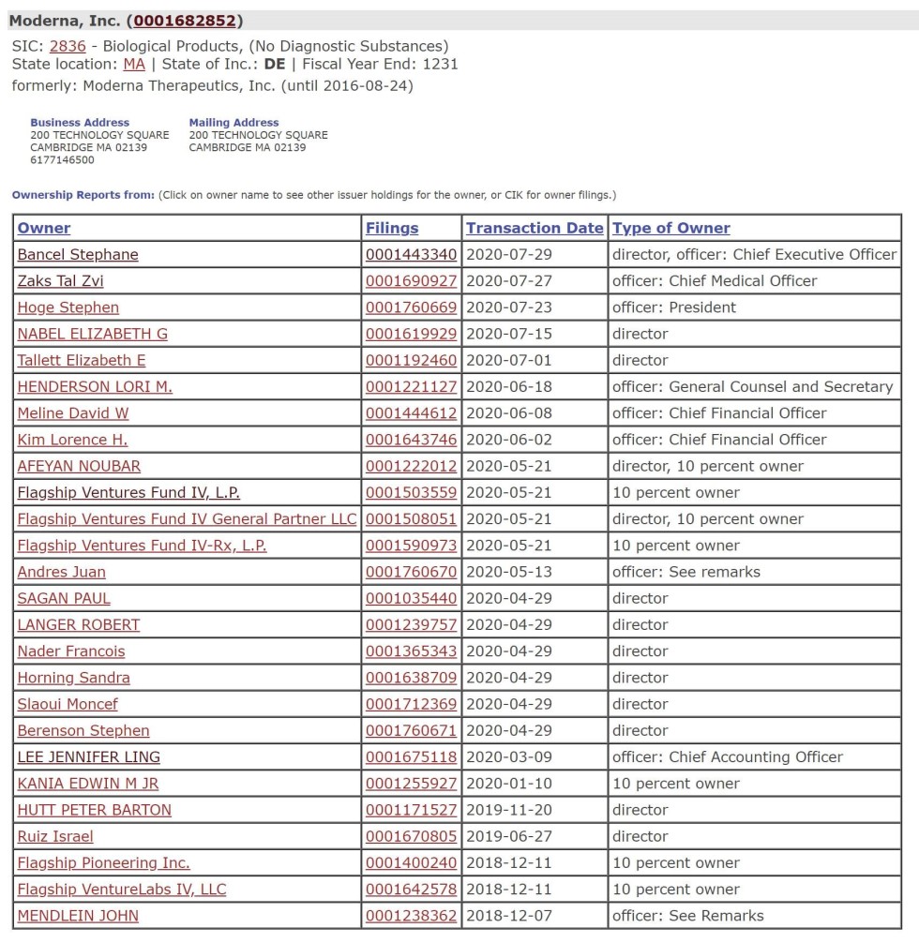Open filings CIK 0001365343
Viewport: 919px width, 943px height.
pos(411,651)
